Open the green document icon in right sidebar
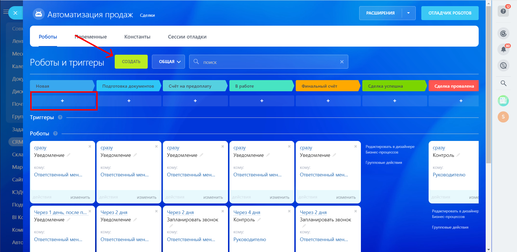This screenshot has width=517, height=252. pyautogui.click(x=503, y=100)
